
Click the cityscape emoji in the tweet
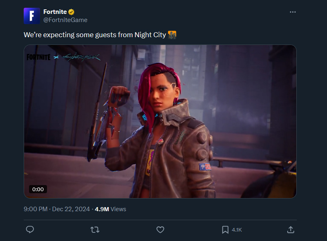pyautogui.click(x=172, y=35)
